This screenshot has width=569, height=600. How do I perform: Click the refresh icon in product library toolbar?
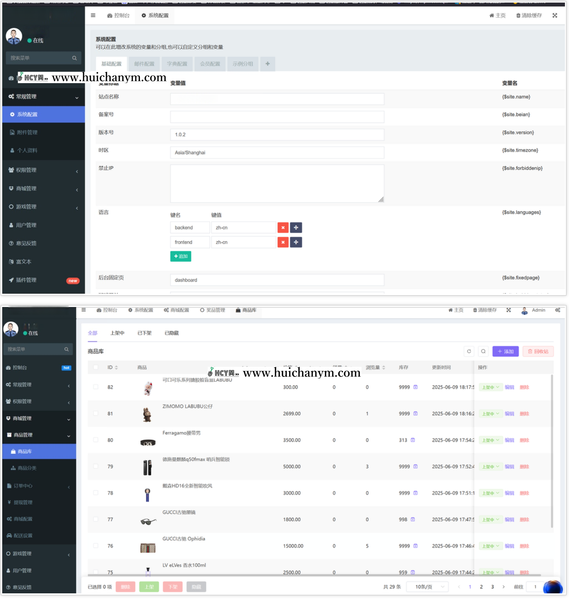[x=469, y=351]
